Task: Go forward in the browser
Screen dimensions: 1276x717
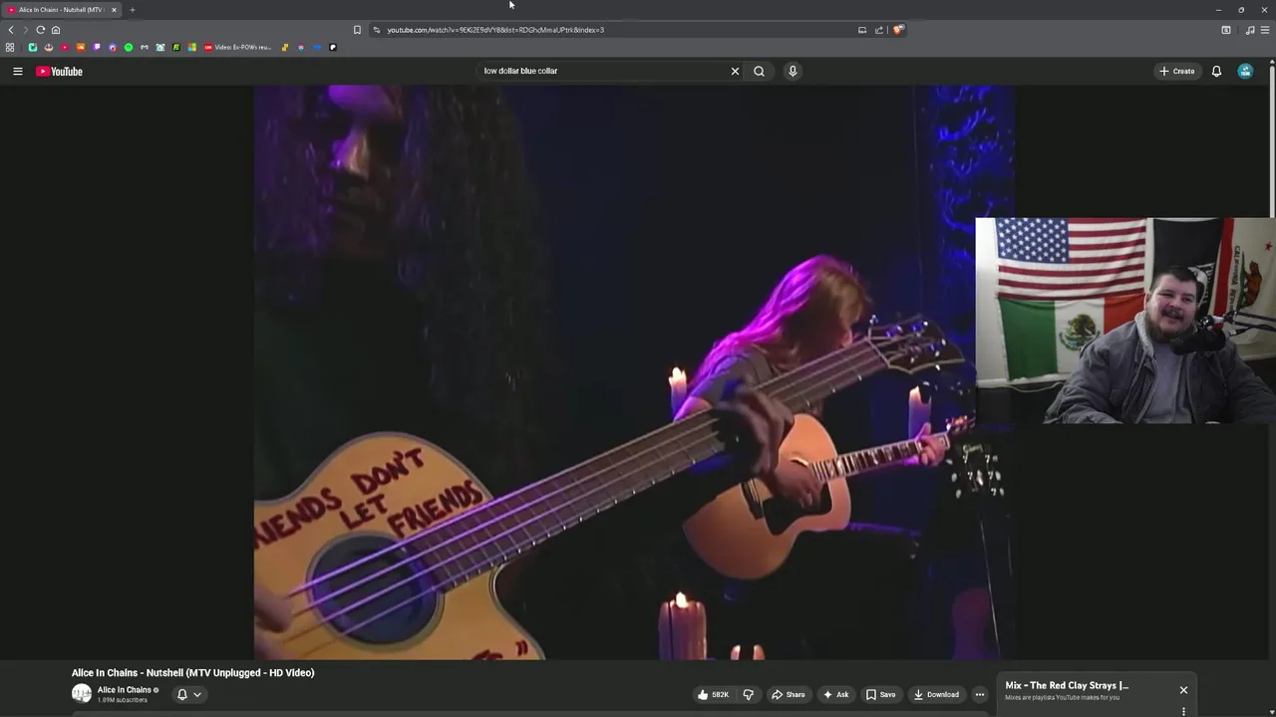Action: (25, 30)
